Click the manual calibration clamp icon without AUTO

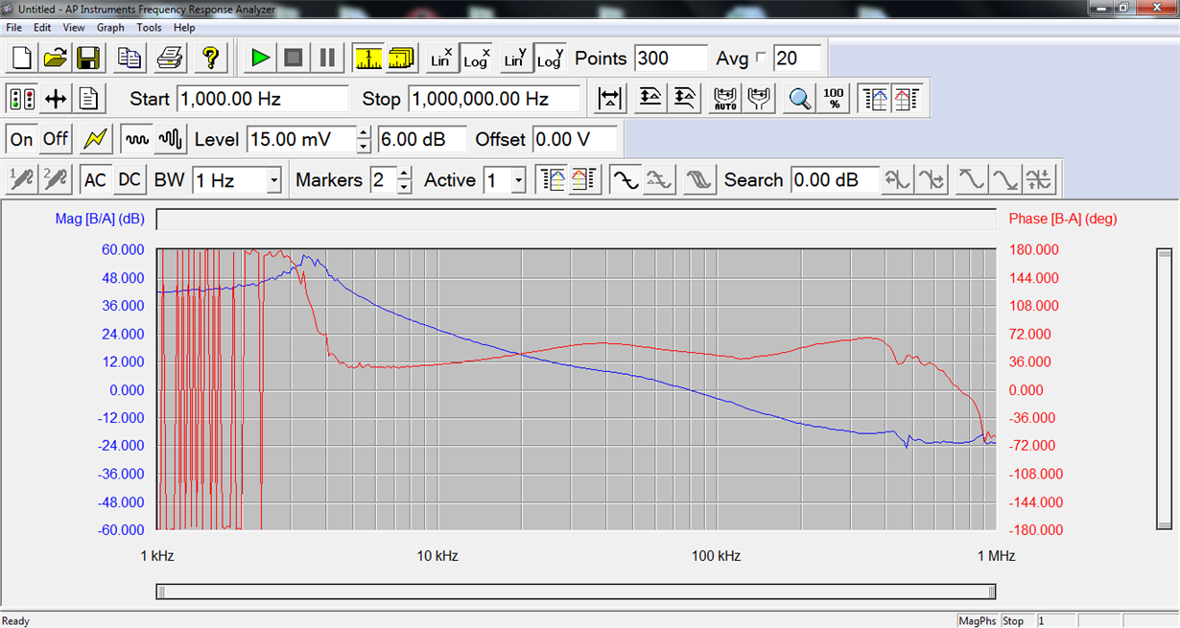[760, 98]
